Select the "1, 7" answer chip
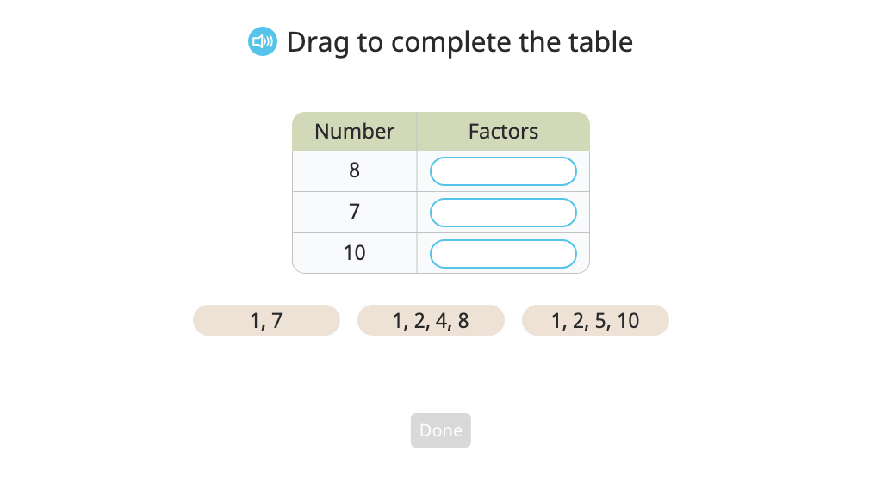The width and height of the screenshot is (882, 482). [x=267, y=320]
